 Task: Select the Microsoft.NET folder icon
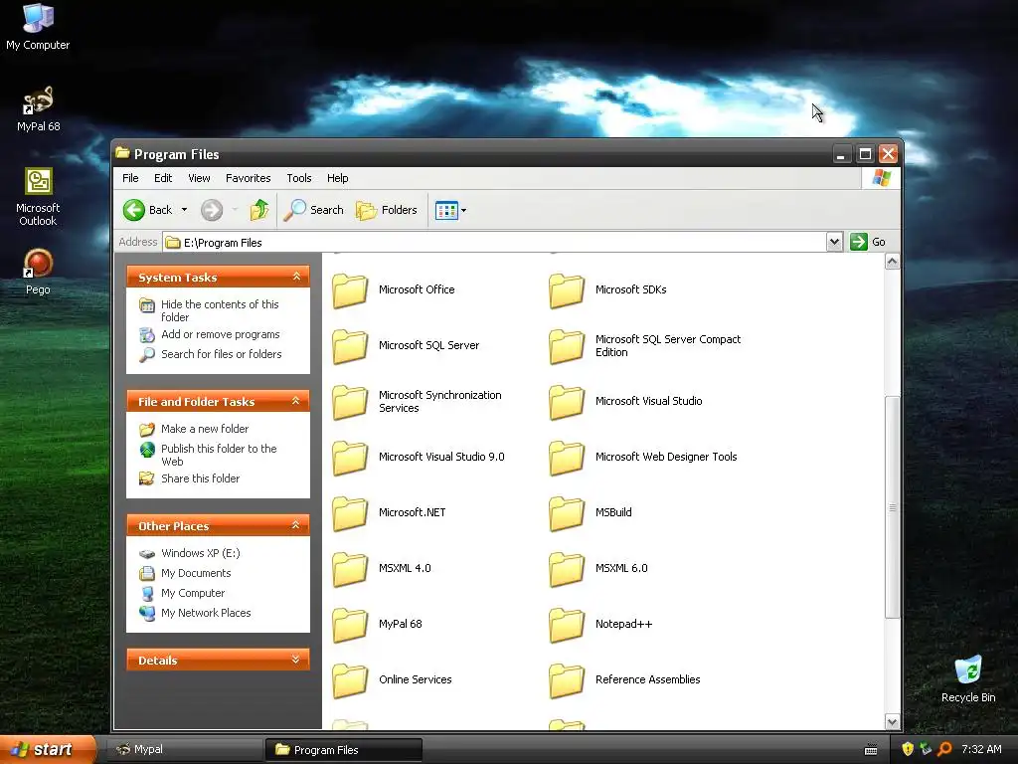[350, 513]
